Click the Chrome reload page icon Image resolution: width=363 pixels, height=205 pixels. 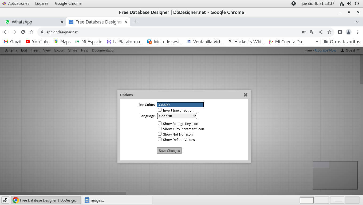pos(23,32)
